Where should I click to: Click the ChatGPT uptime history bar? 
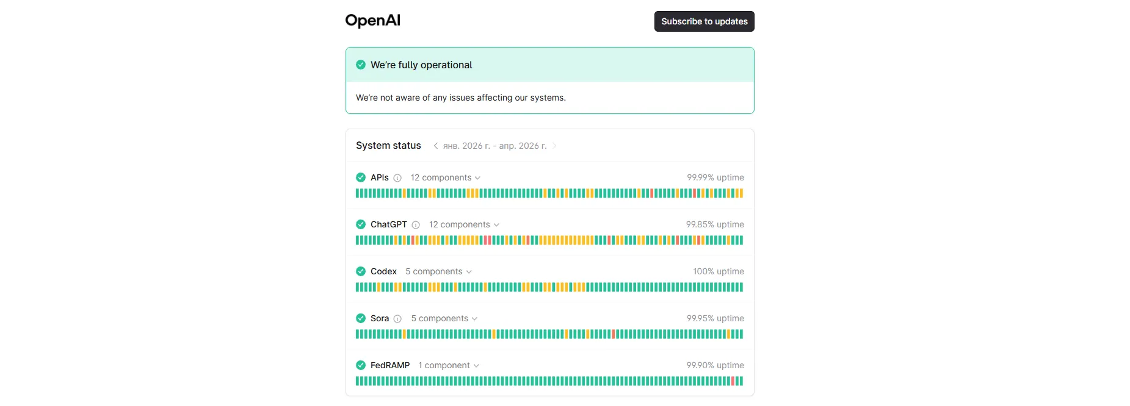(x=549, y=240)
